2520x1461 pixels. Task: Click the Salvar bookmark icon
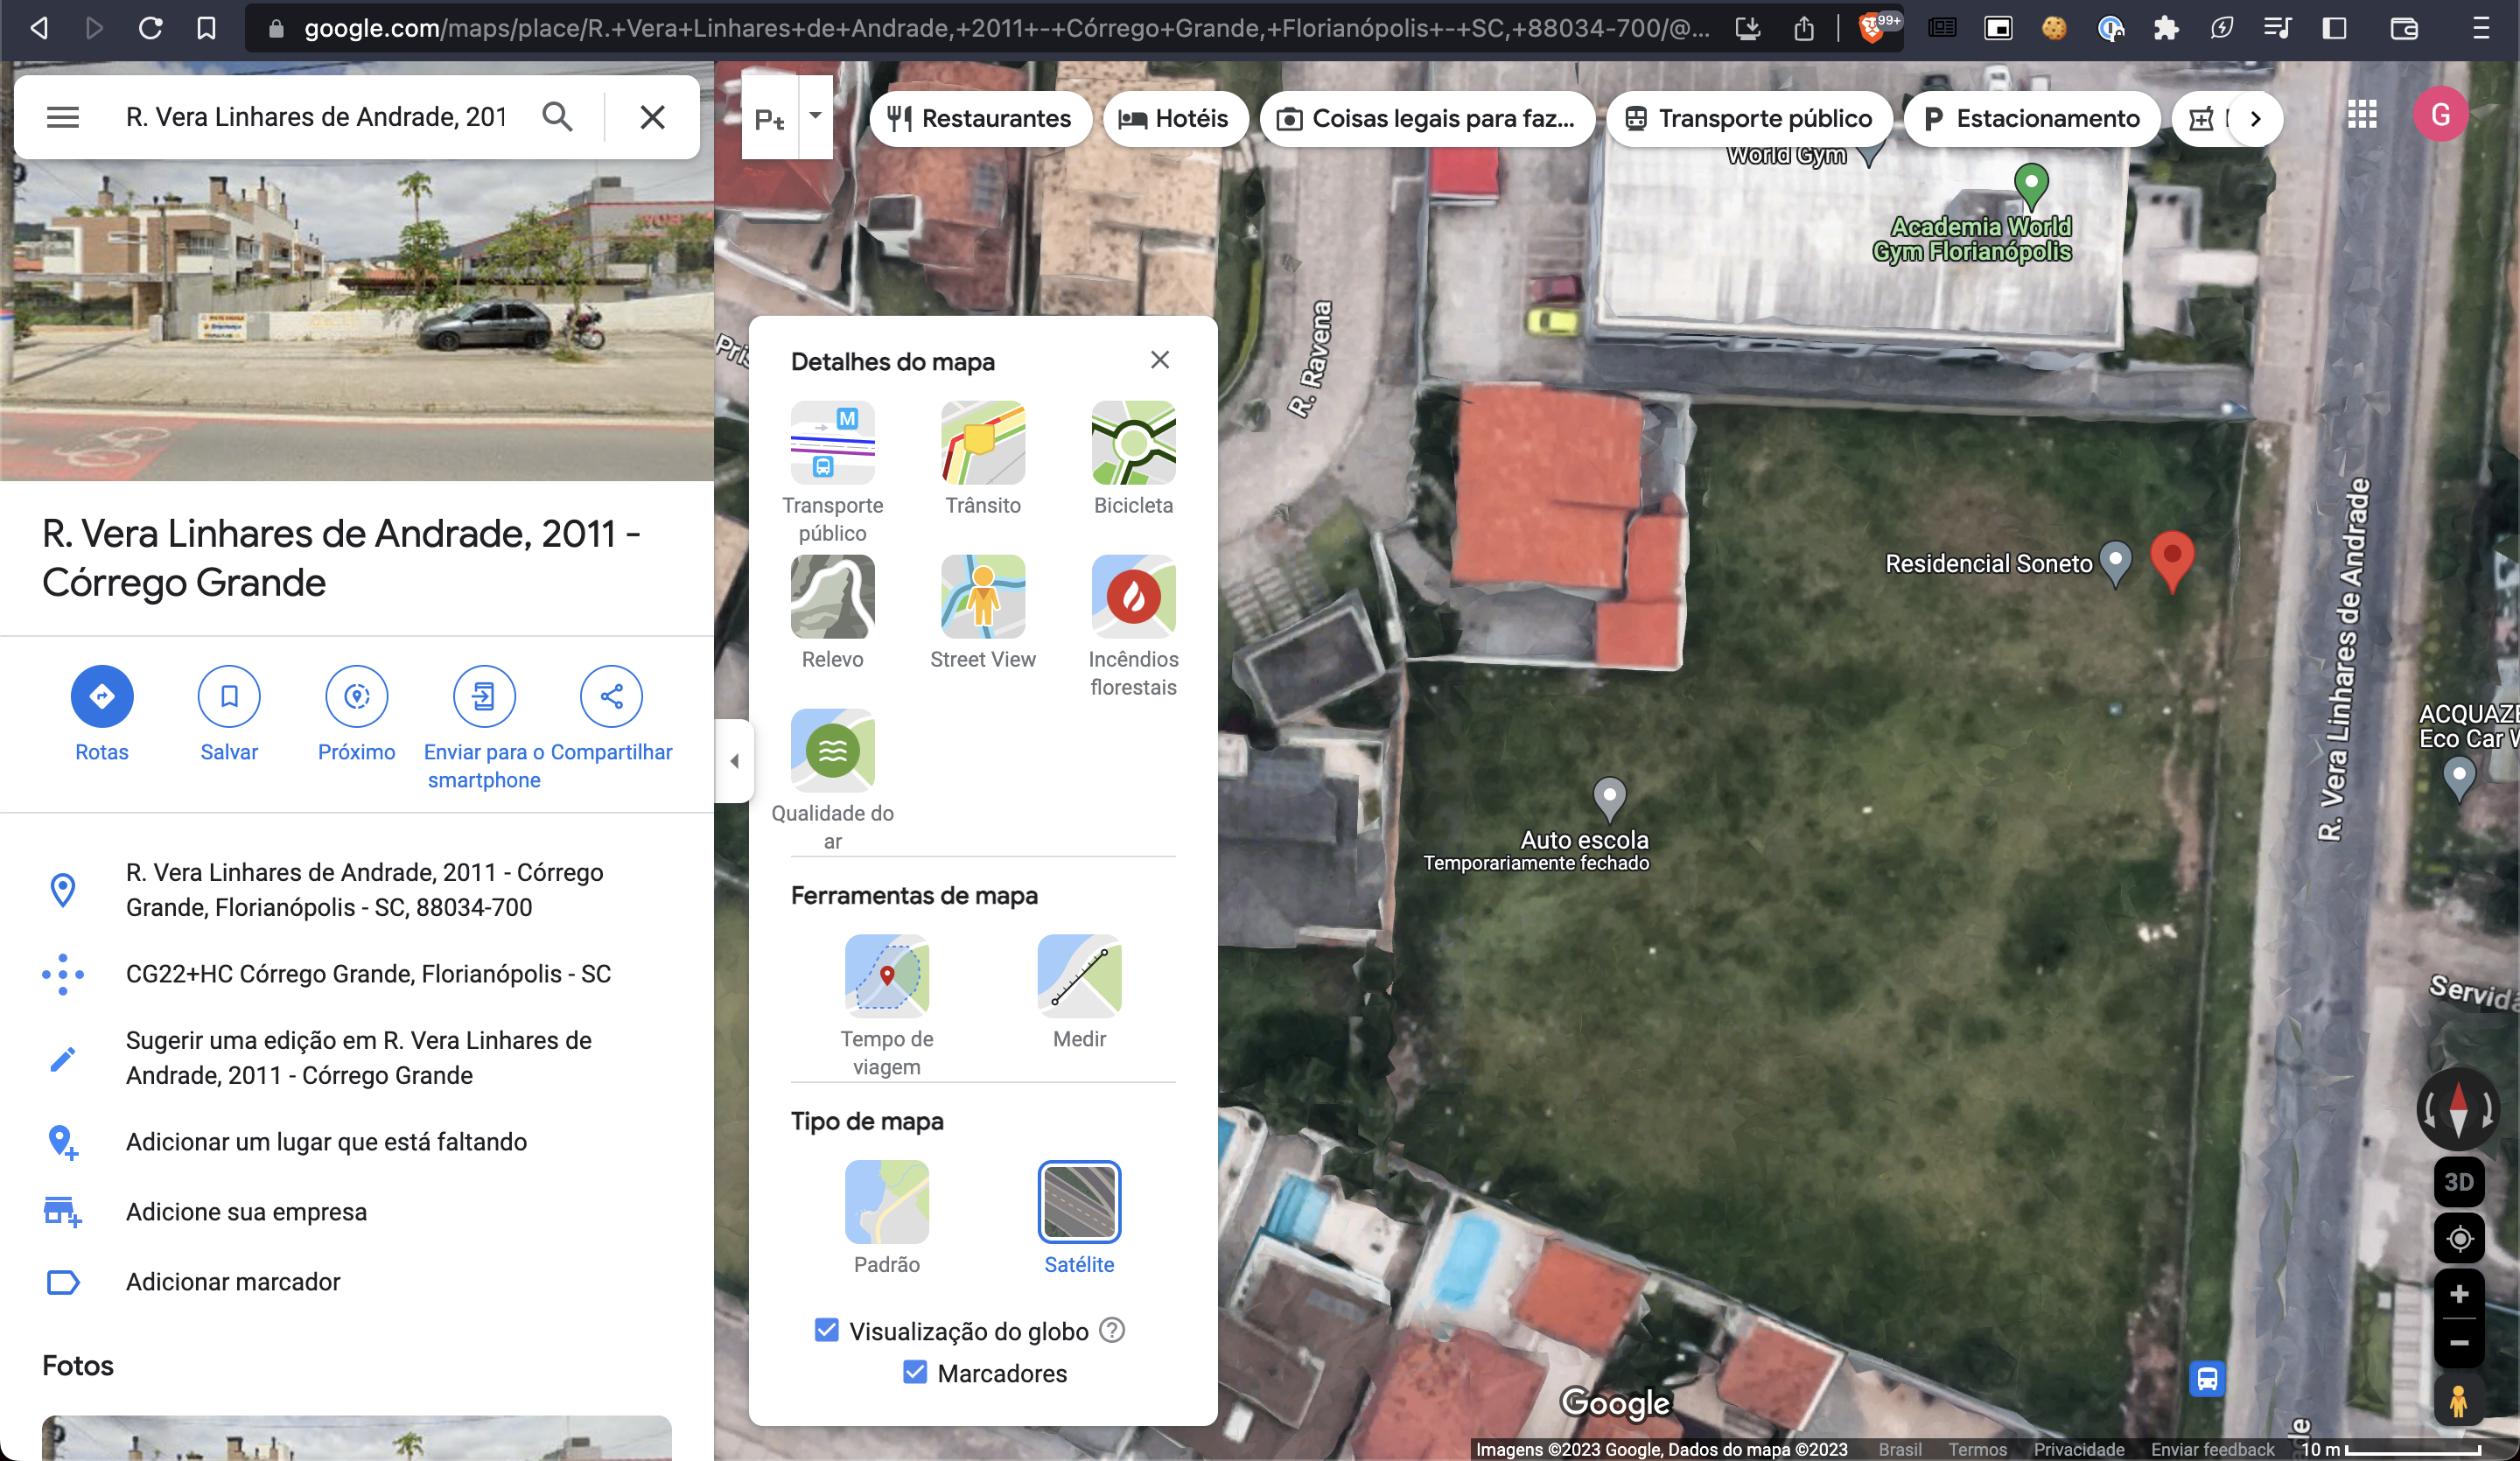click(x=229, y=696)
